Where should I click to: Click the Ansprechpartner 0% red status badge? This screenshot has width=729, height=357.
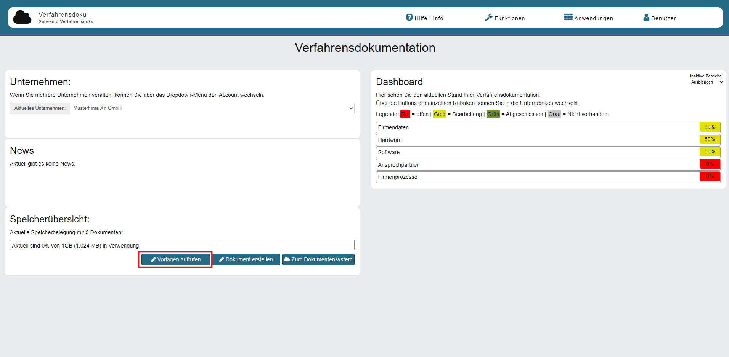[710, 164]
